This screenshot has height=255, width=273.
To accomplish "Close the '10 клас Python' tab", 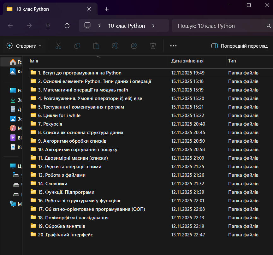I will 89,9.
